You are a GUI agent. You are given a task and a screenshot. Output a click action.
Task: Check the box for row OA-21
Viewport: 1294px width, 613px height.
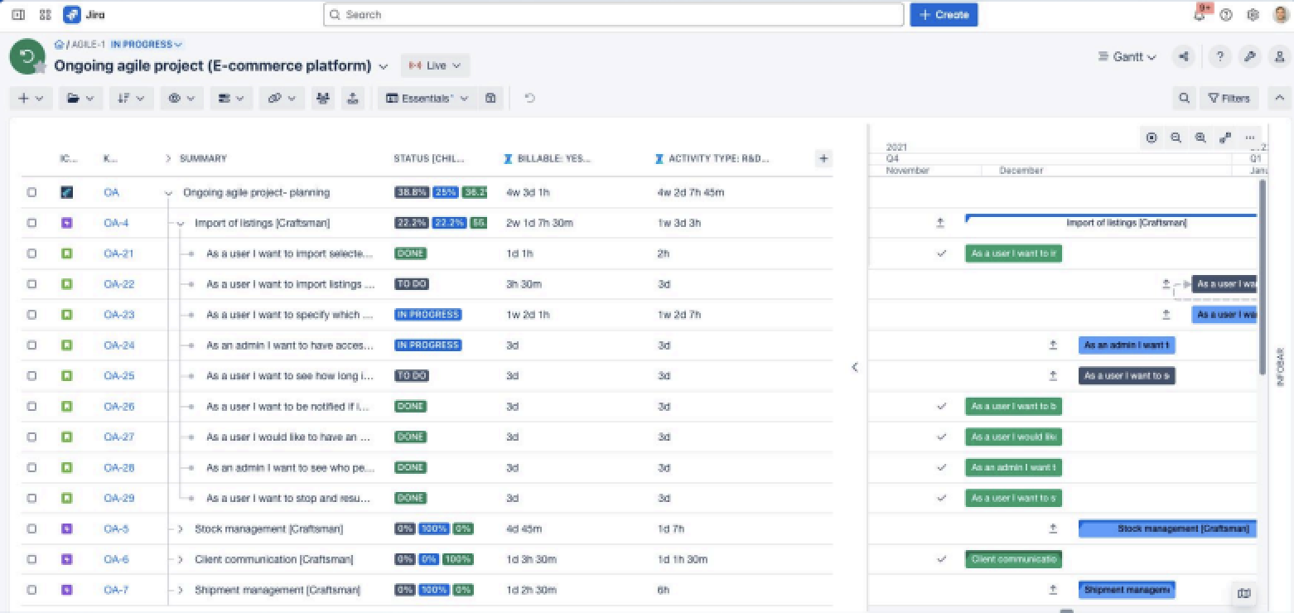(31, 253)
